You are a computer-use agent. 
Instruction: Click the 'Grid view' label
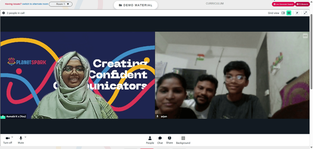274,13
